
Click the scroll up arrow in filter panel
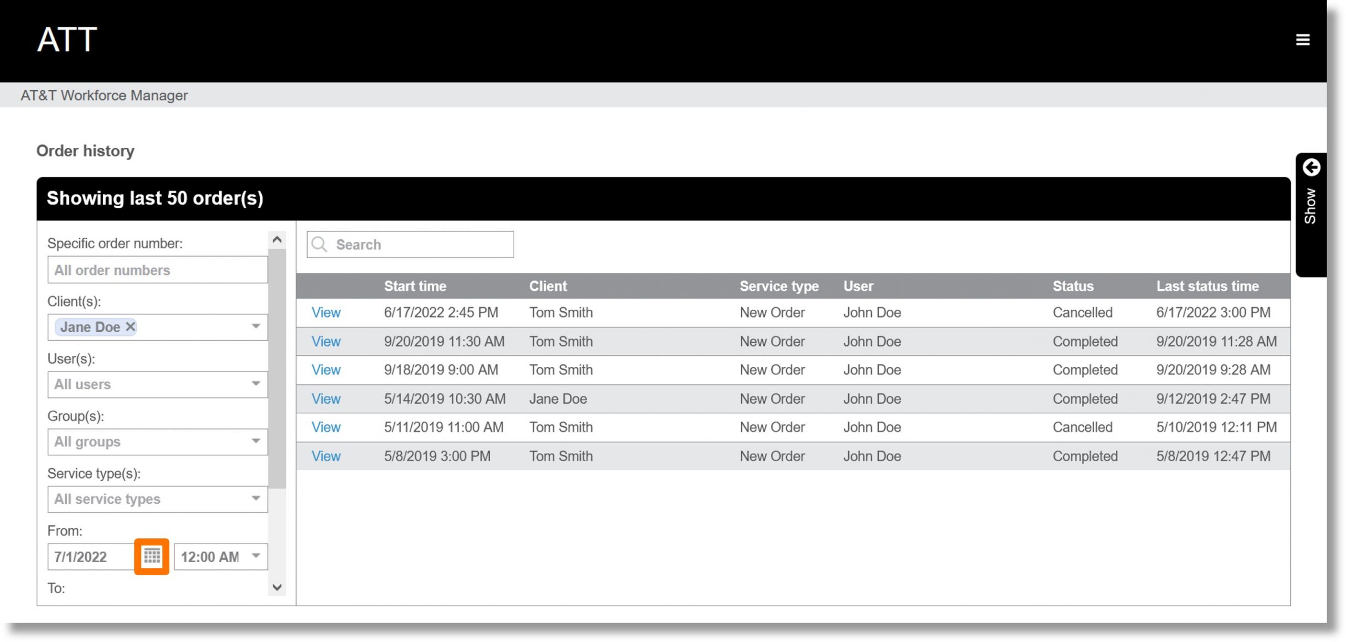click(x=277, y=239)
